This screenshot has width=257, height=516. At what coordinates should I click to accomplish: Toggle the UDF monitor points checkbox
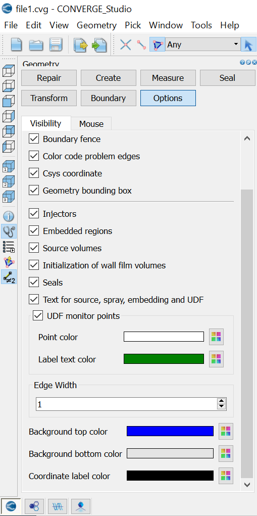click(x=38, y=316)
